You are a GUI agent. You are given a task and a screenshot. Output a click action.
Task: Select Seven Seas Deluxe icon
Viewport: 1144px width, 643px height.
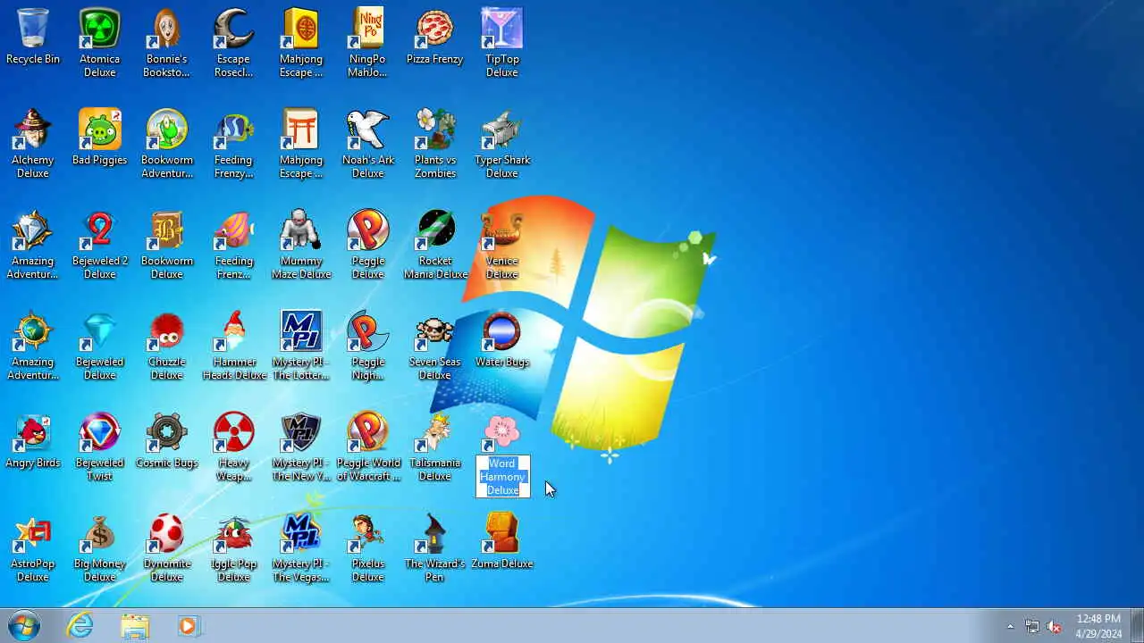[x=435, y=331]
